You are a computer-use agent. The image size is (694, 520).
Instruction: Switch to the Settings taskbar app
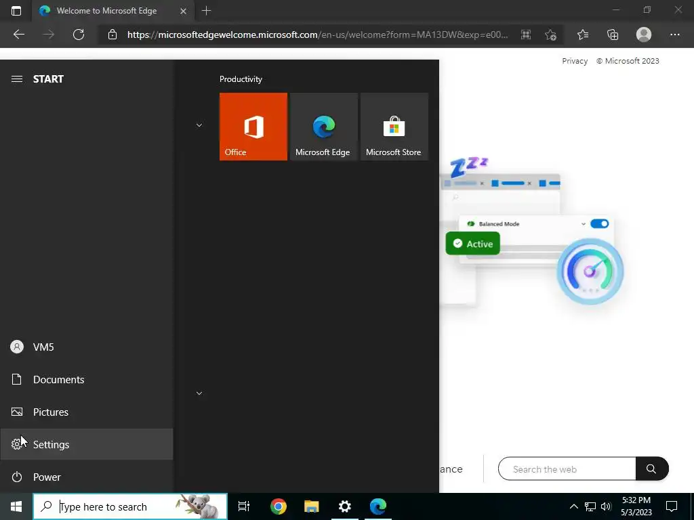tap(345, 506)
